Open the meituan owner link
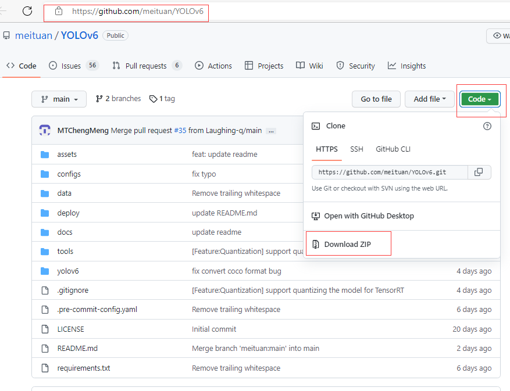Viewport: 510px width, 391px height. click(34, 35)
